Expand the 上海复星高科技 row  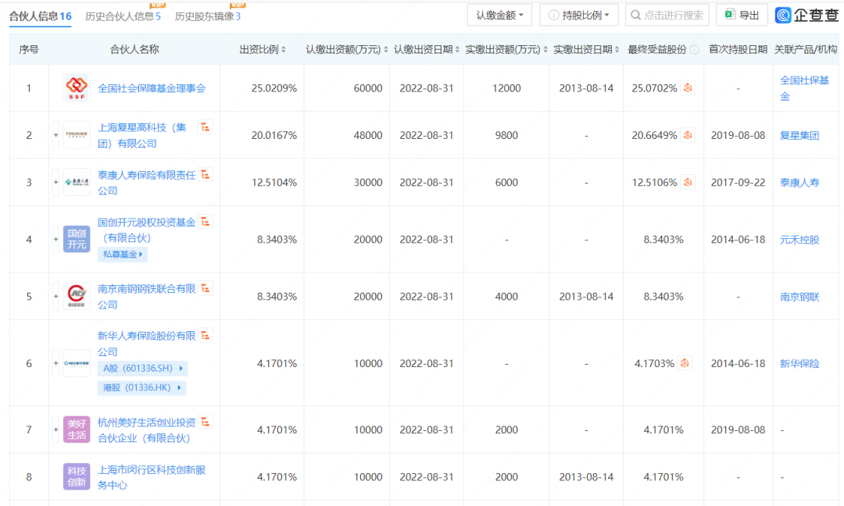coord(55,135)
